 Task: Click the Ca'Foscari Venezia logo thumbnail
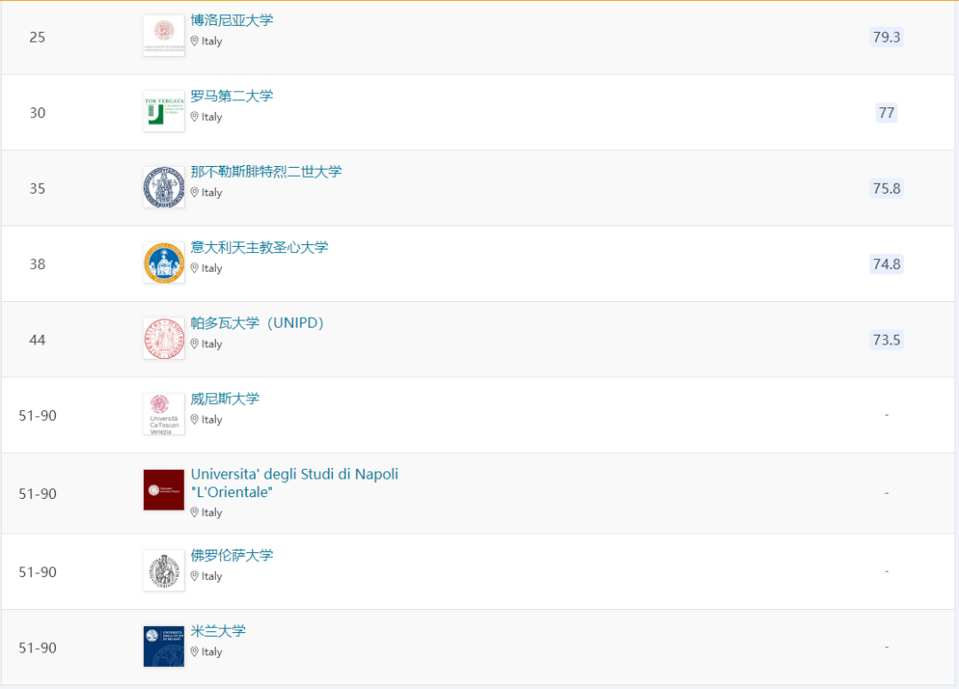tap(164, 415)
